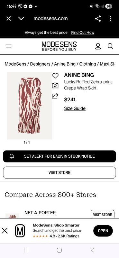The height and width of the screenshot is (258, 119).
Task: Follow the Find Out How link
Action: [x=83, y=32]
